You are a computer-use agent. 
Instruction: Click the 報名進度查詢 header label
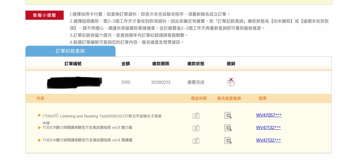(x=229, y=98)
